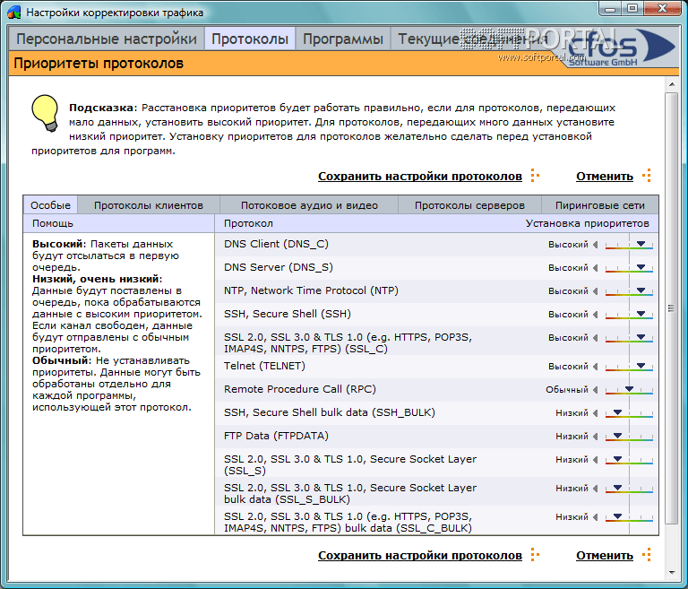This screenshot has height=589, width=688.
Task: Lower priority arrow for DNS Client (DNS_C)
Action: pyautogui.click(x=596, y=245)
